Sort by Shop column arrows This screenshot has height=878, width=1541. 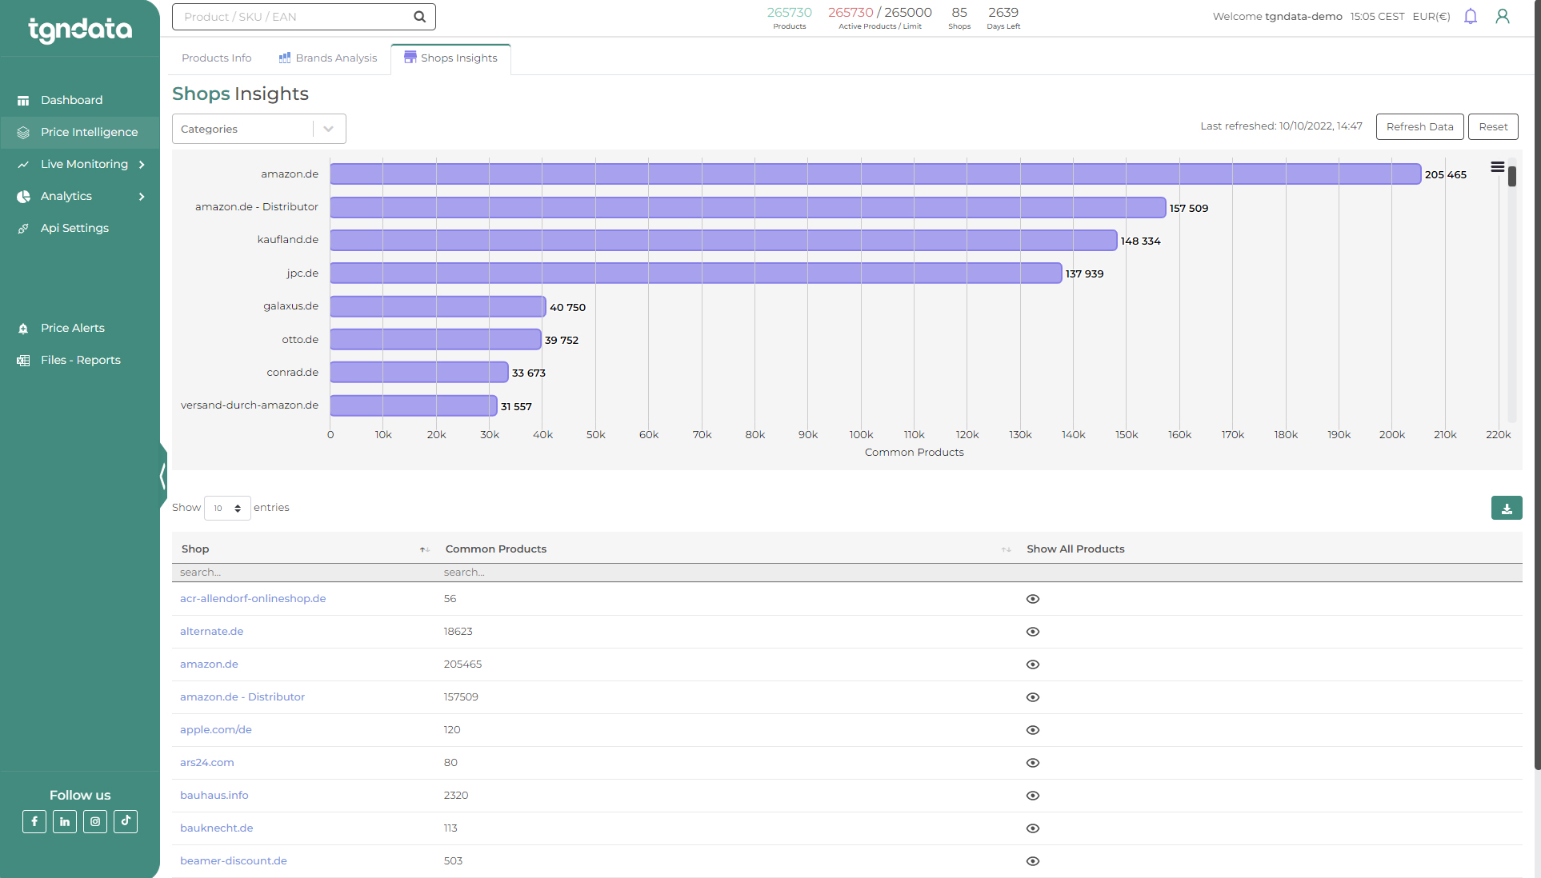[x=424, y=549]
